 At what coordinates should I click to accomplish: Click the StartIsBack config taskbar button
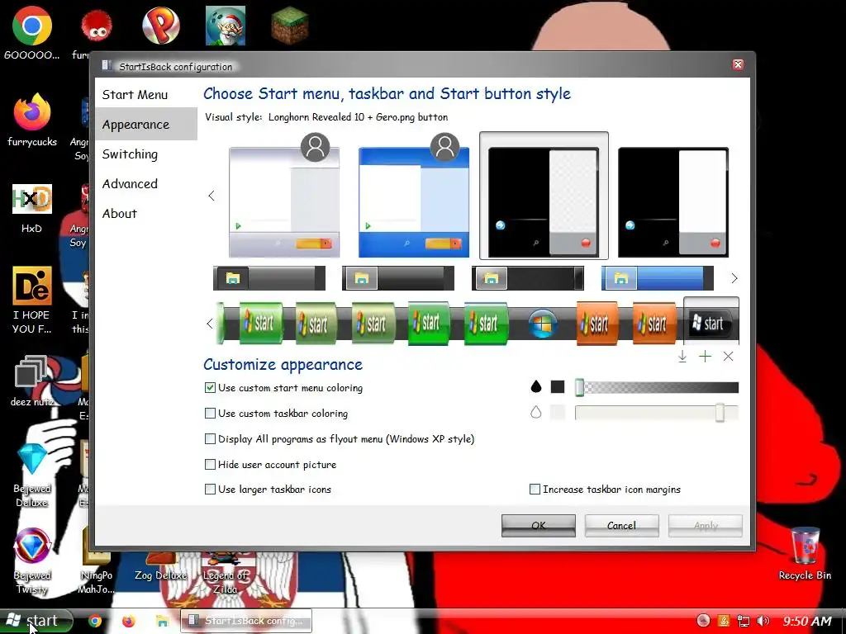click(246, 621)
